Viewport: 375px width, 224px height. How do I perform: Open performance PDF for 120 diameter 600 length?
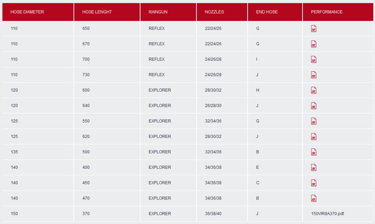coord(313,90)
